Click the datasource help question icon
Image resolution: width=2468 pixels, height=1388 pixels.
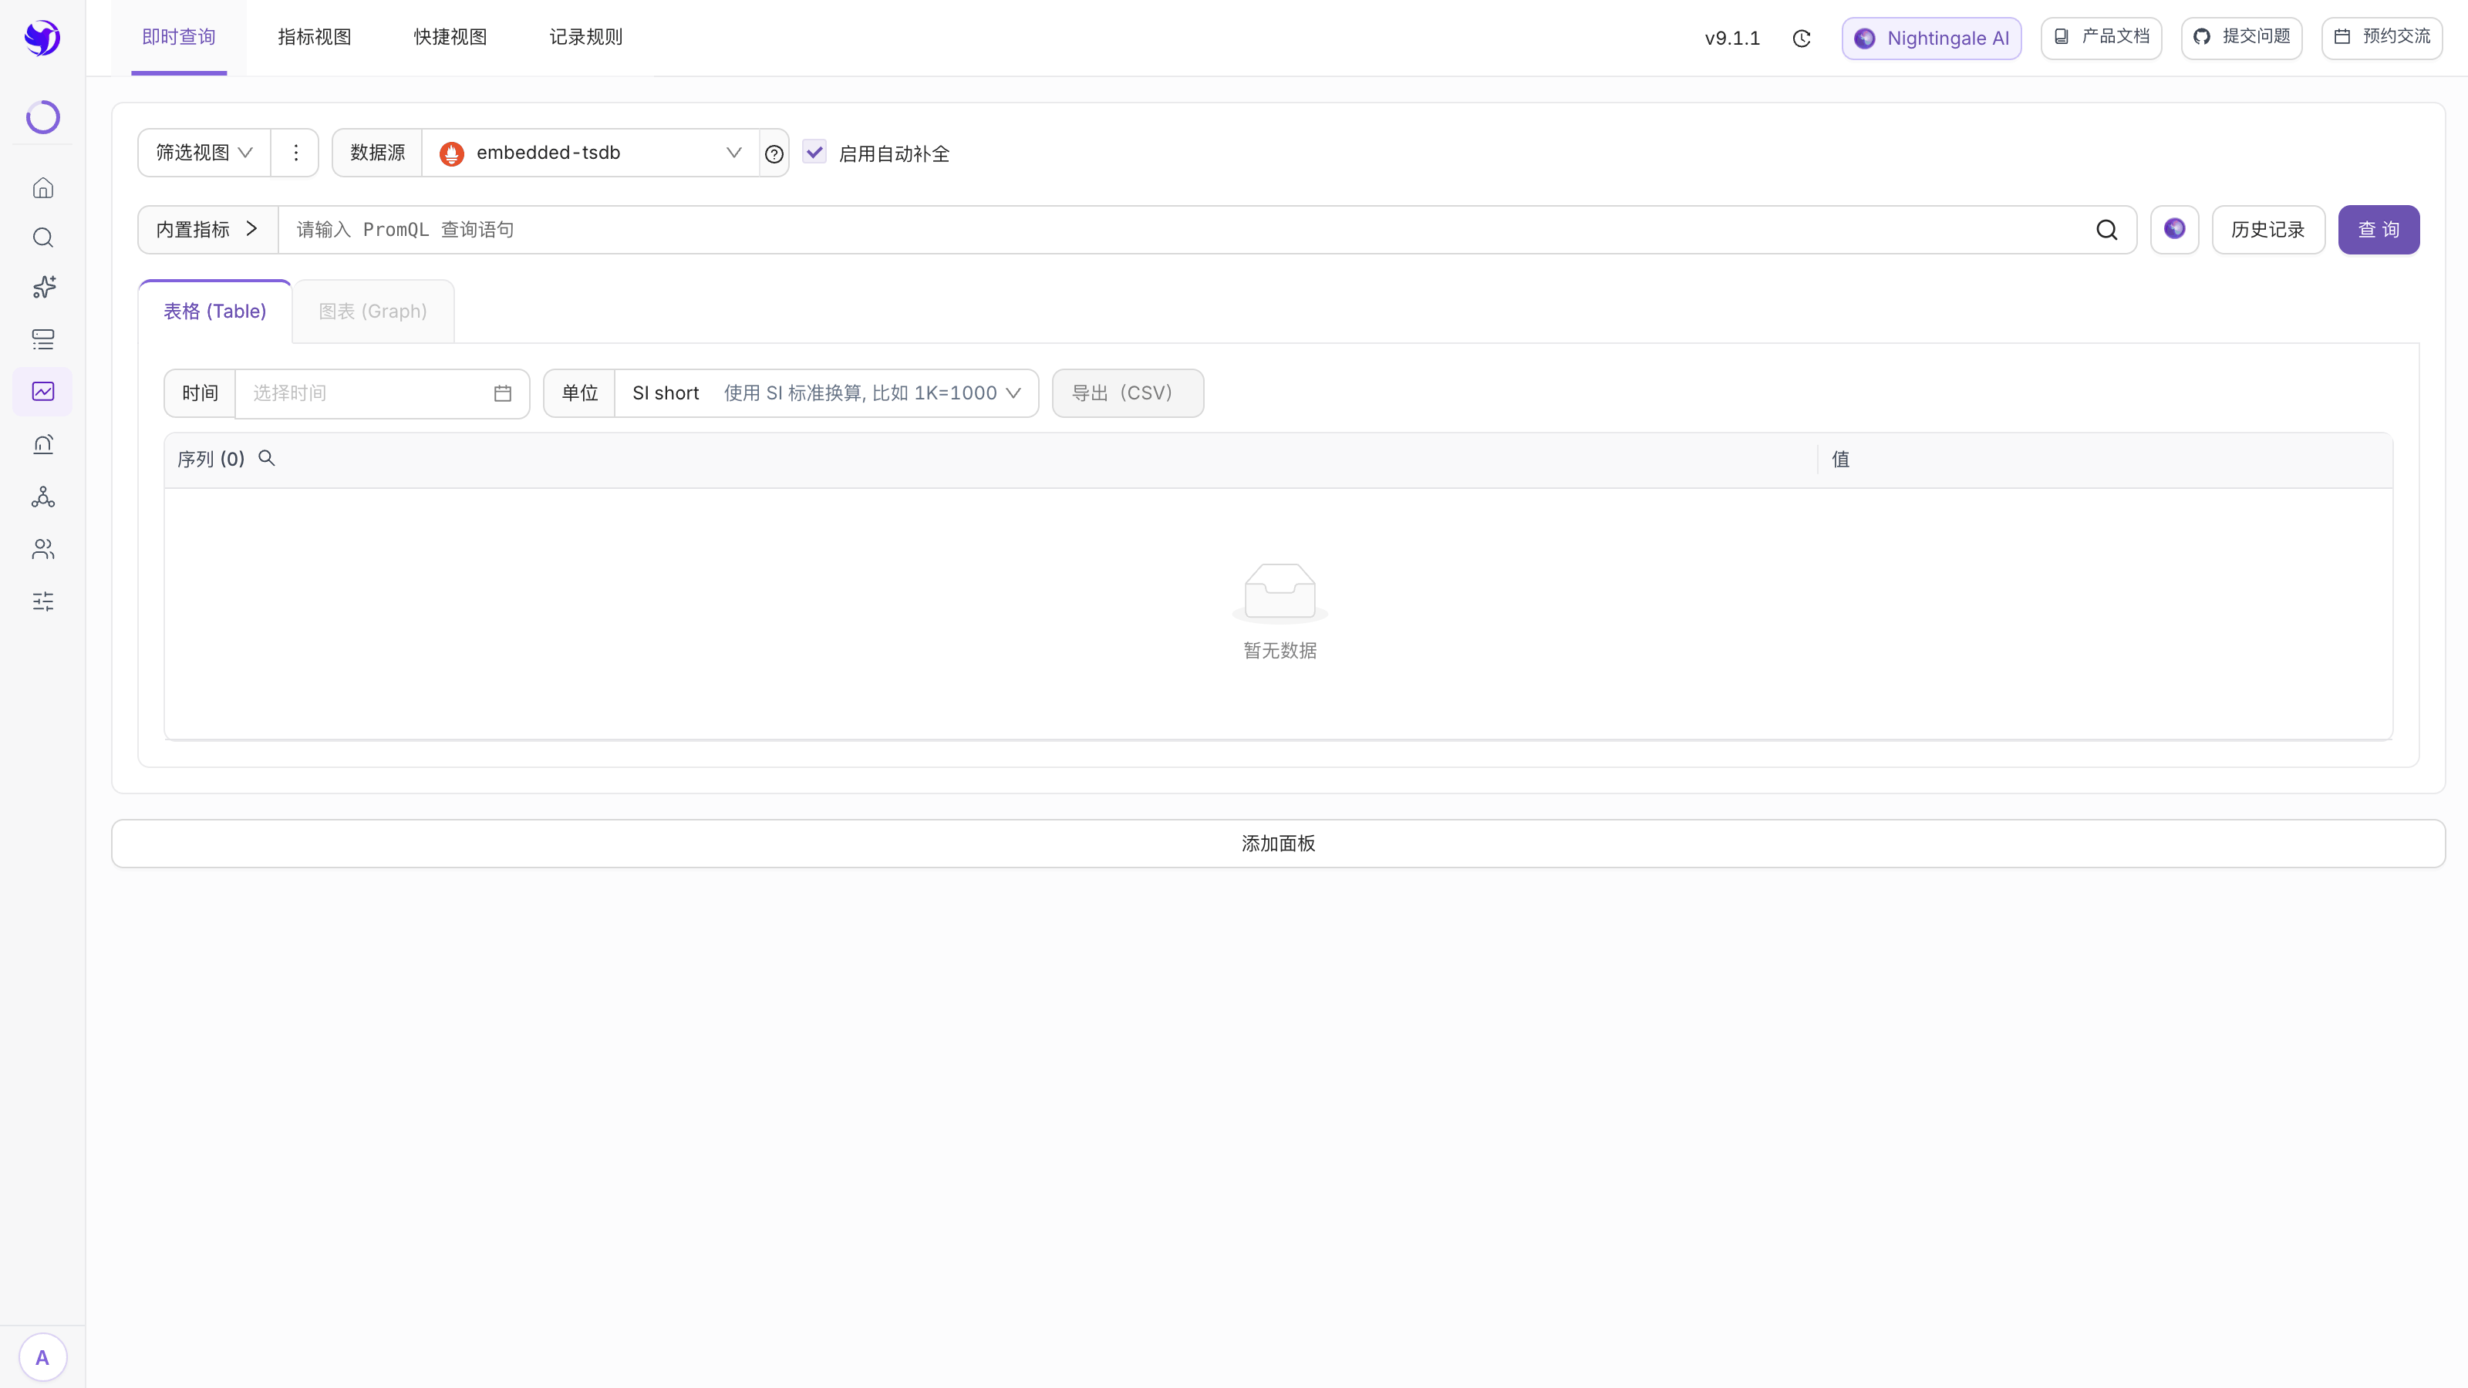click(x=774, y=153)
